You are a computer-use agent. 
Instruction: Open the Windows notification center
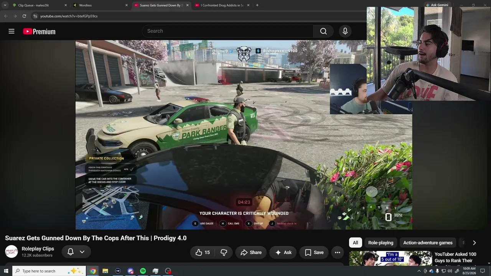click(x=483, y=271)
